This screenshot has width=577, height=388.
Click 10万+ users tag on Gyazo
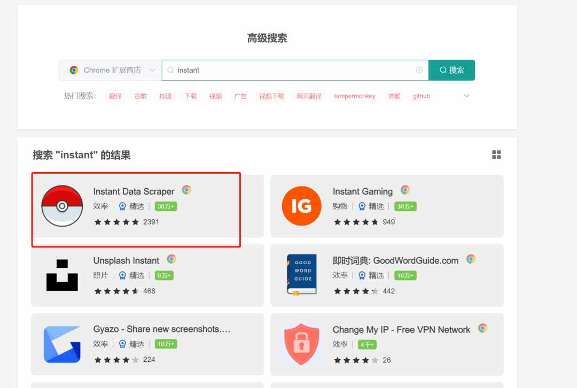[x=166, y=344]
